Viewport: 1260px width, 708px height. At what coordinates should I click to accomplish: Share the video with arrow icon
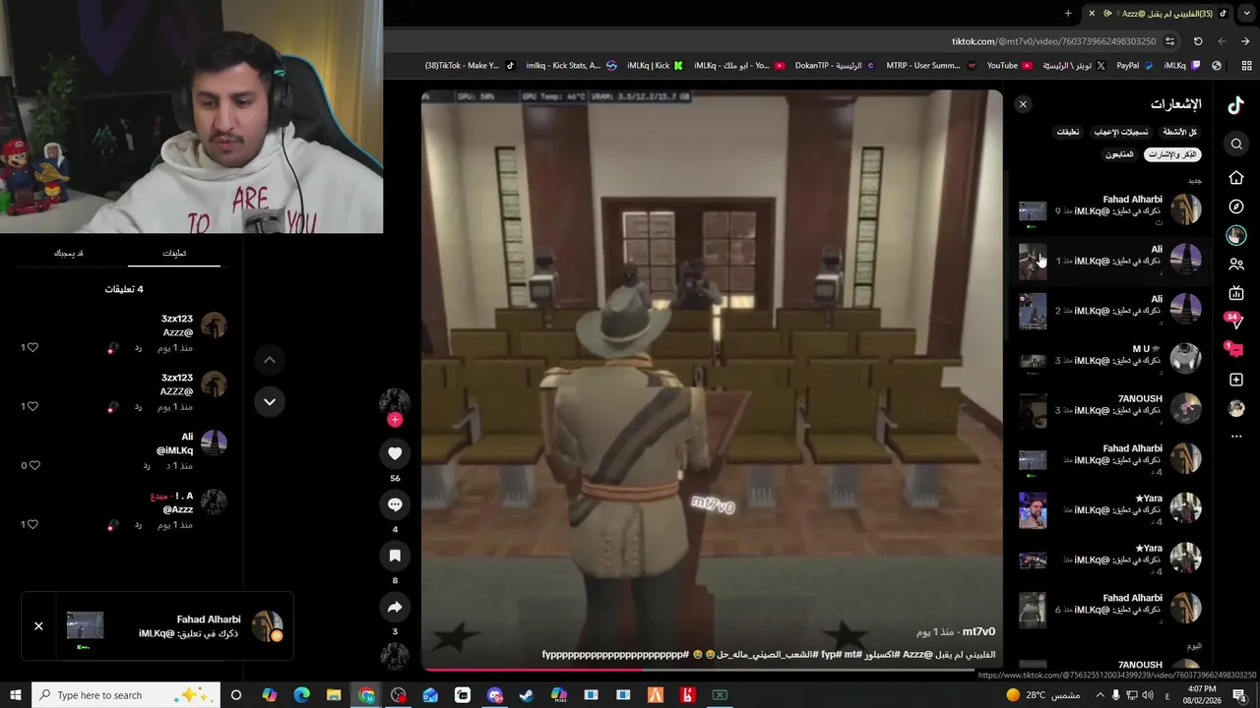click(x=395, y=607)
